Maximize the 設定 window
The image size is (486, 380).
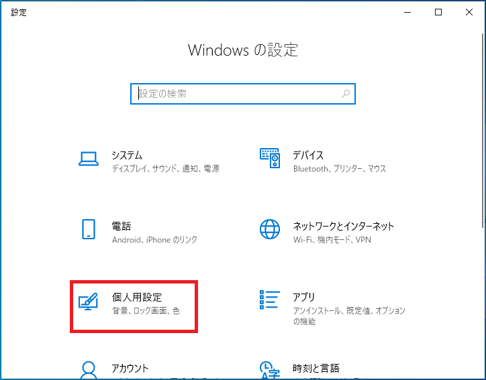click(x=438, y=12)
